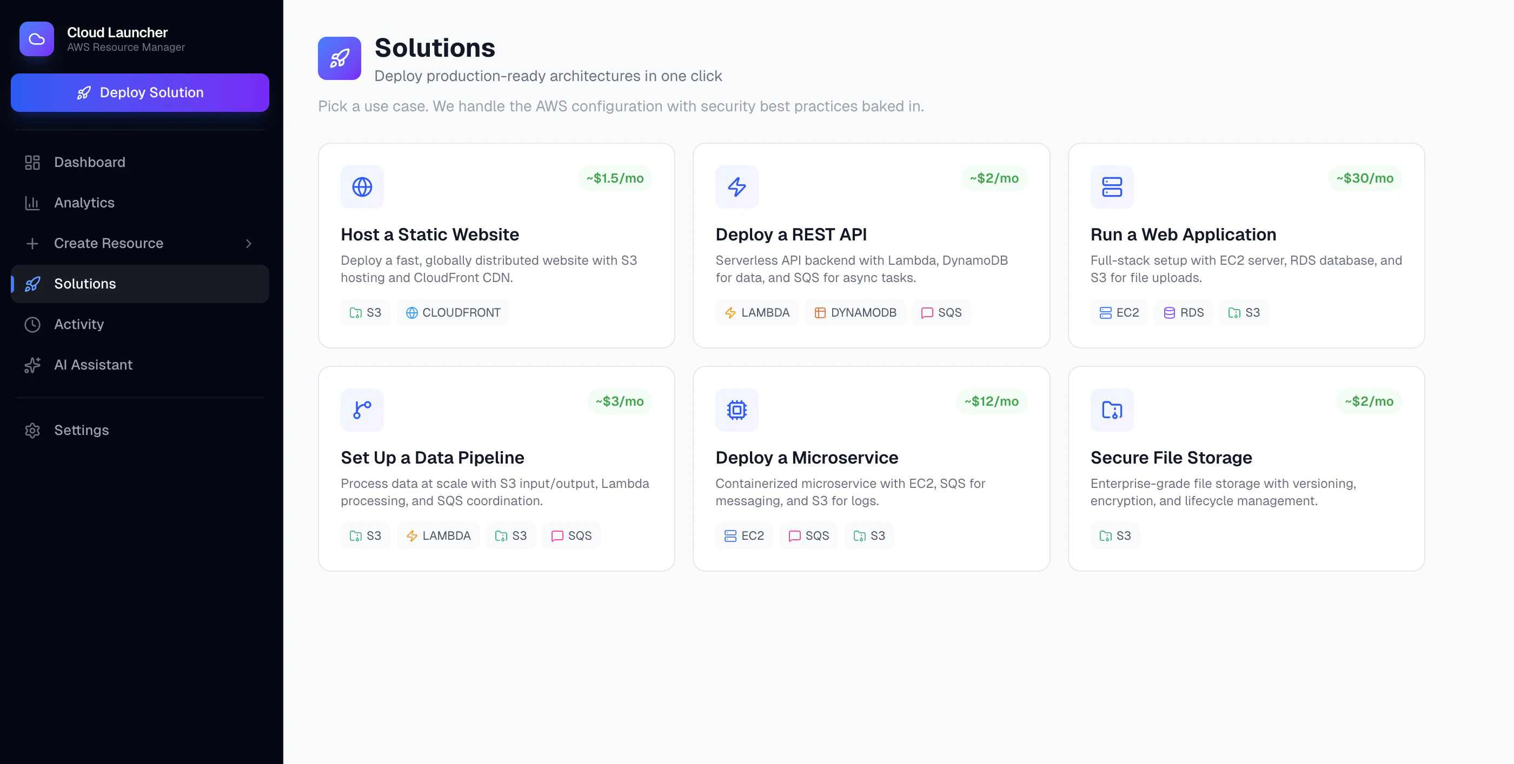The width and height of the screenshot is (1514, 764).
Task: Expand the Create Resource chevron
Action: 249,244
